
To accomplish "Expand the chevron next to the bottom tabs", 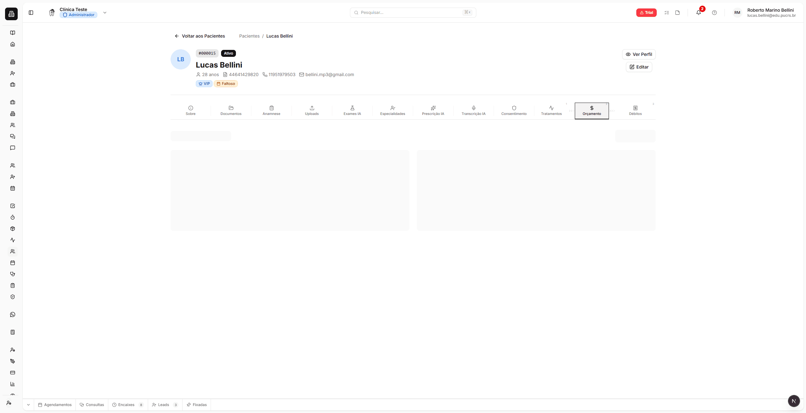I will 28,404.
